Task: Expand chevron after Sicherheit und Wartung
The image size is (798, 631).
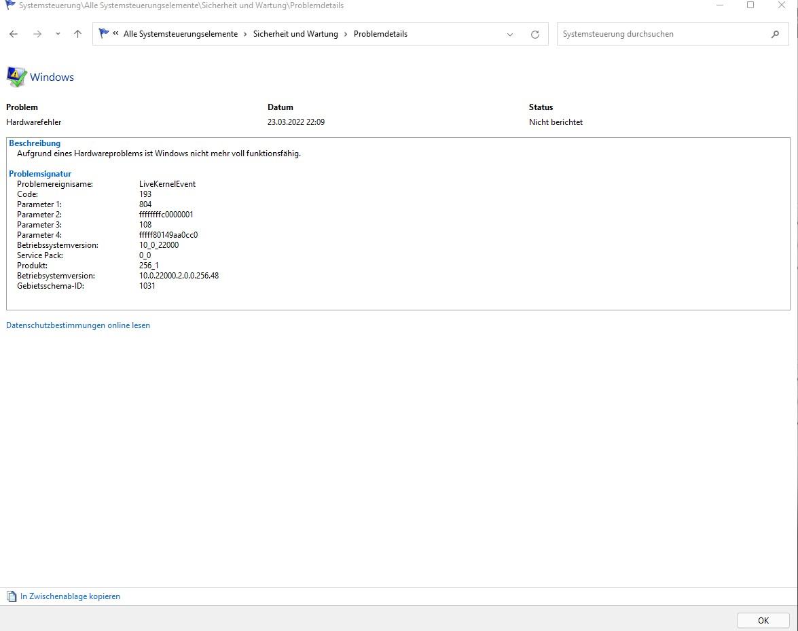Action: (346, 34)
